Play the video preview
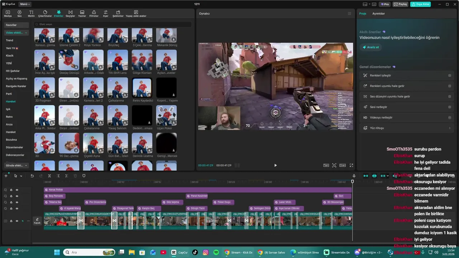Screen dimensions: 459x258 pyautogui.click(x=275, y=165)
